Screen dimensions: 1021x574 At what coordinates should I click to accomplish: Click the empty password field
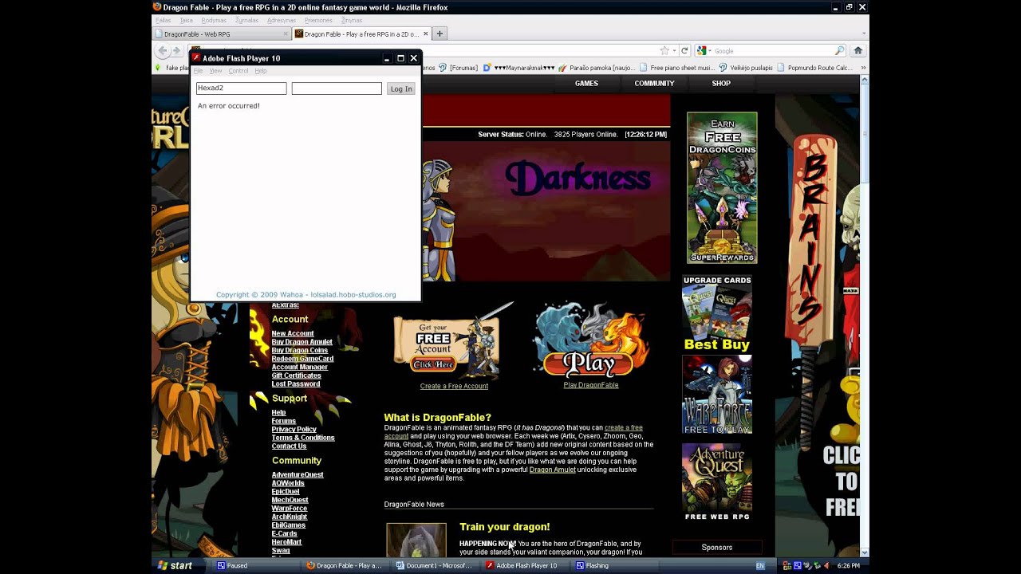point(337,88)
